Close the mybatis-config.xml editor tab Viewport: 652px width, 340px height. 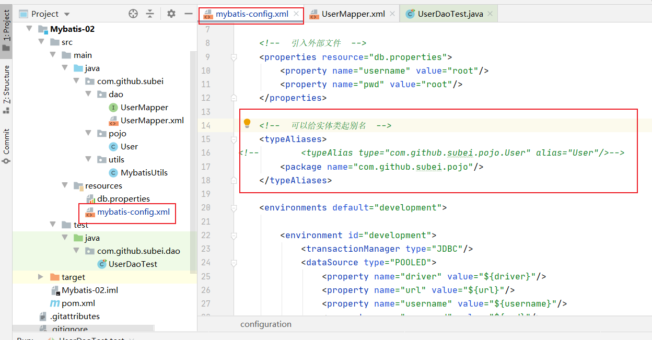click(x=296, y=14)
